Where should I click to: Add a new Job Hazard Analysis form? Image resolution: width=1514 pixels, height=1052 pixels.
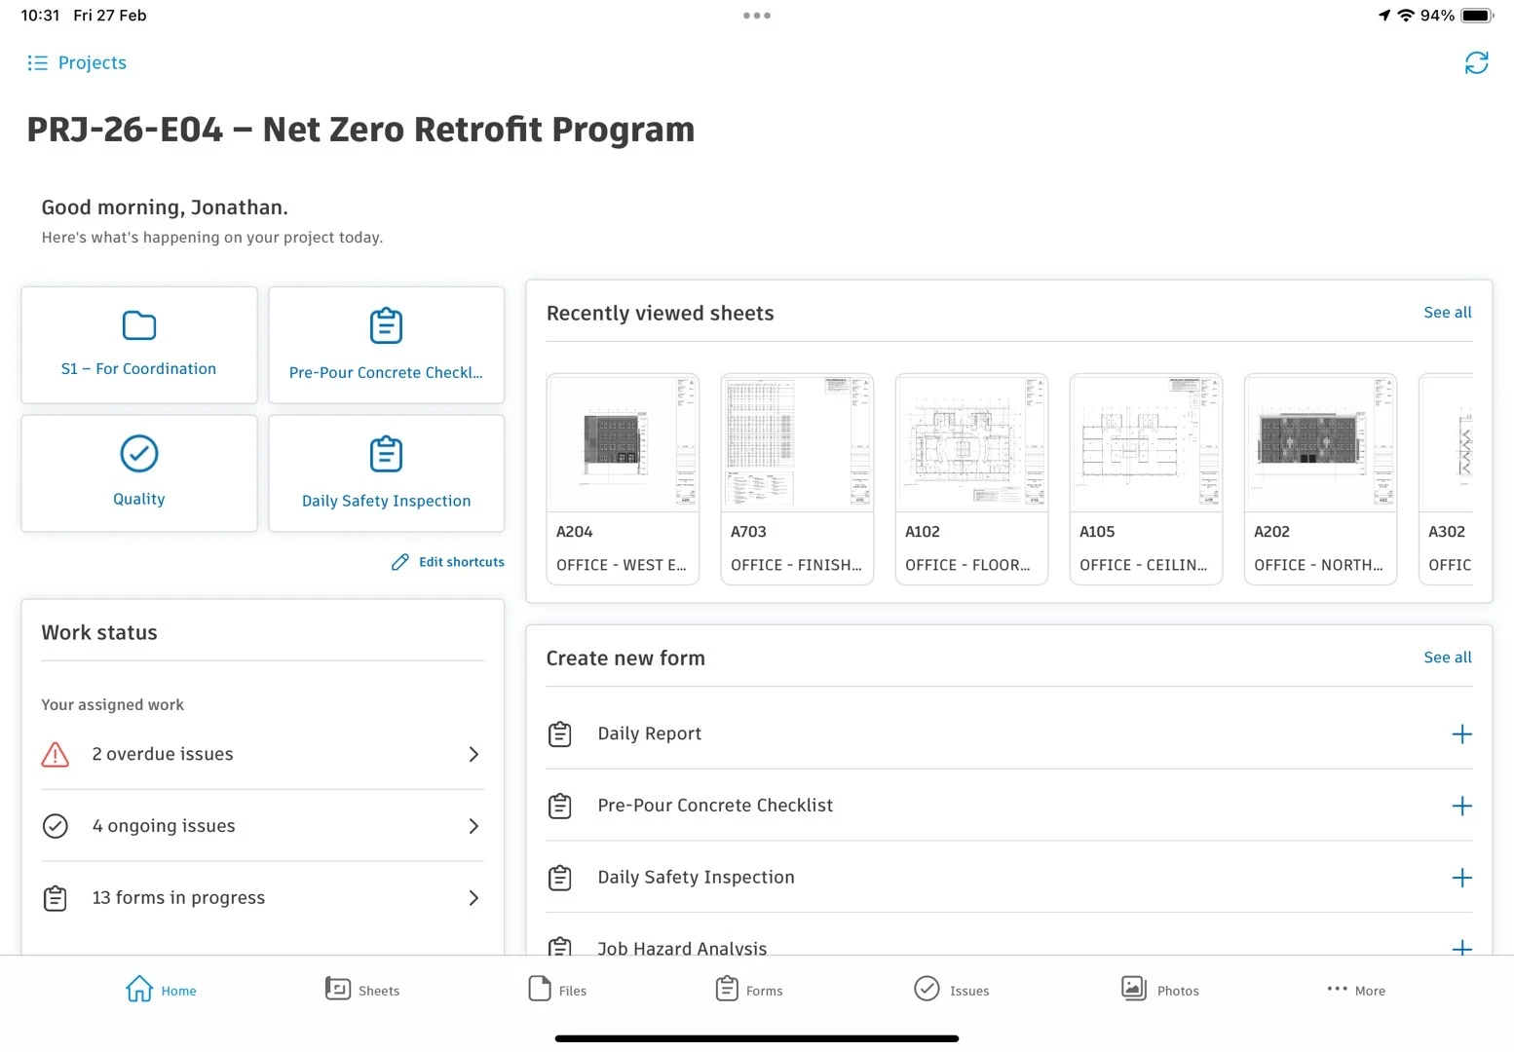[1461, 947]
